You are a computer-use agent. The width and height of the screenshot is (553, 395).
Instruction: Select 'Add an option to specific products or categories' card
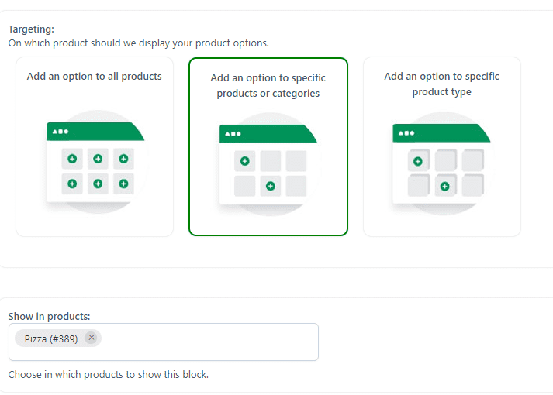268,147
